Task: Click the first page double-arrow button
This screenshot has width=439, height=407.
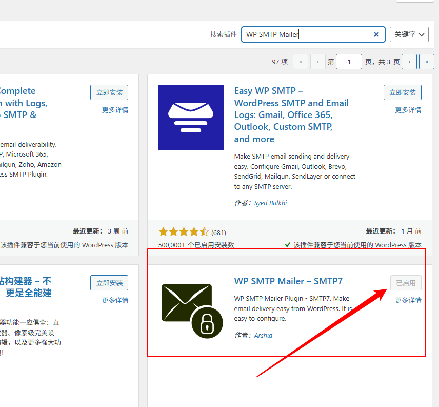Action: 301,62
